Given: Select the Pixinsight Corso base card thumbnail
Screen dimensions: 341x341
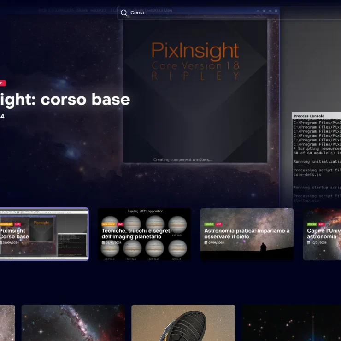Looking at the screenshot, I should coord(44,234).
